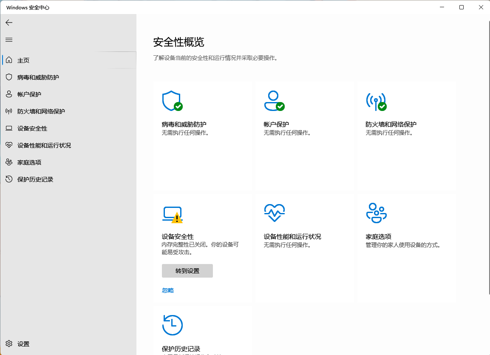Click the family icon beside 家庭选项 in sidebar

9,162
